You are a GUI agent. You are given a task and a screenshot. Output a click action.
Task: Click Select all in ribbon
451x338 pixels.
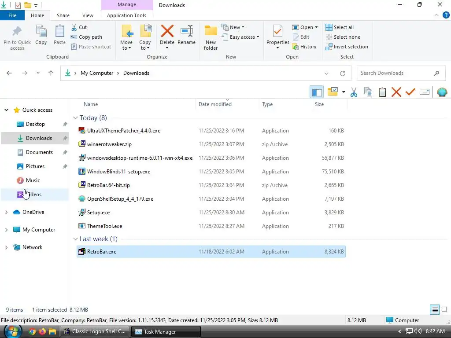340,27
